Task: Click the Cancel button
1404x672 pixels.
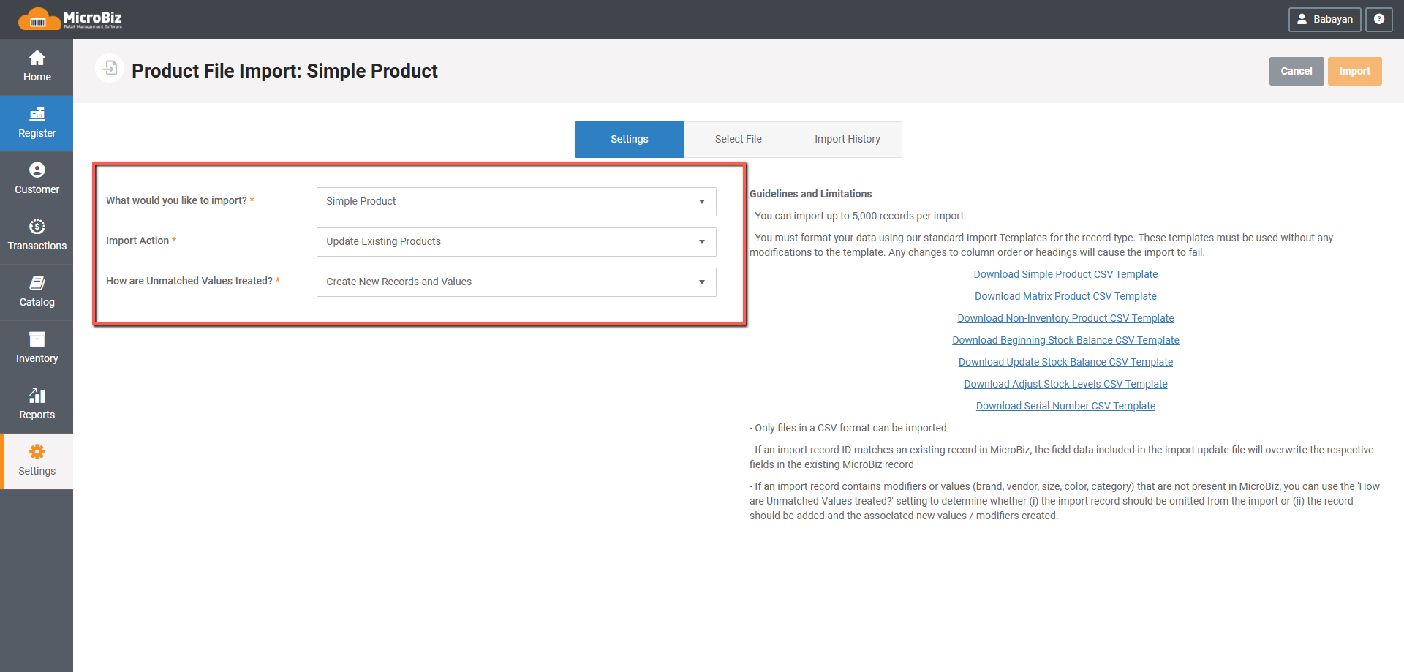Action: click(1297, 71)
